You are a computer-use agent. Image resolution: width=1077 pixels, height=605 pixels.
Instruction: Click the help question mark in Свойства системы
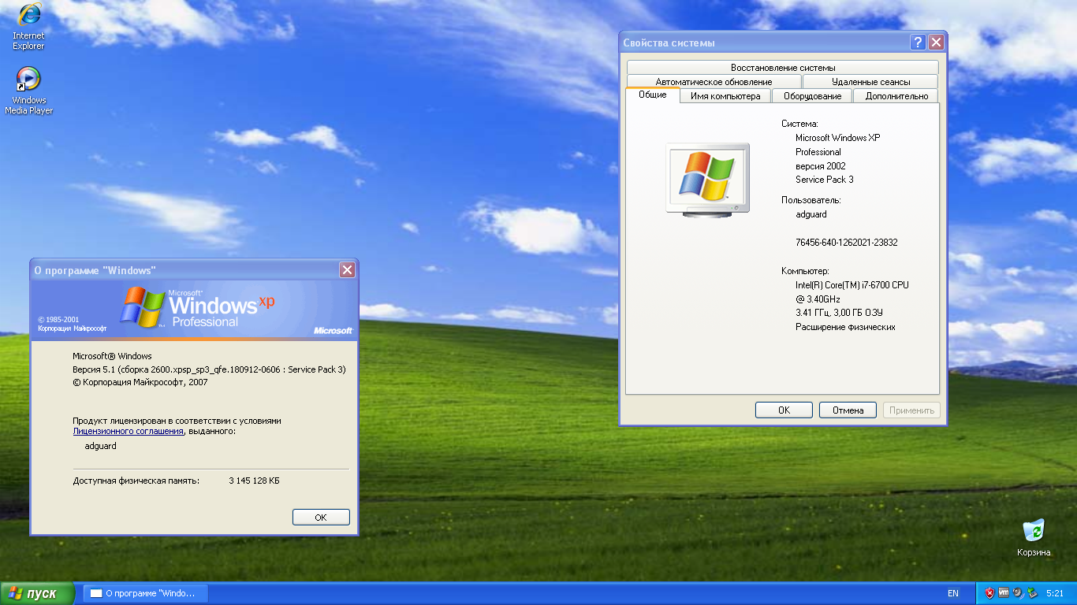[918, 43]
